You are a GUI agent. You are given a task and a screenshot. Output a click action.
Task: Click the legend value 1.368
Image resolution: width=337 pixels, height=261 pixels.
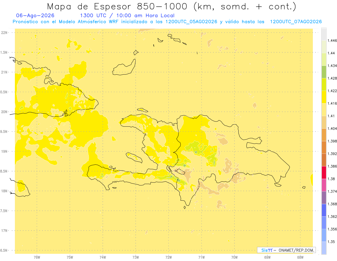(332, 204)
